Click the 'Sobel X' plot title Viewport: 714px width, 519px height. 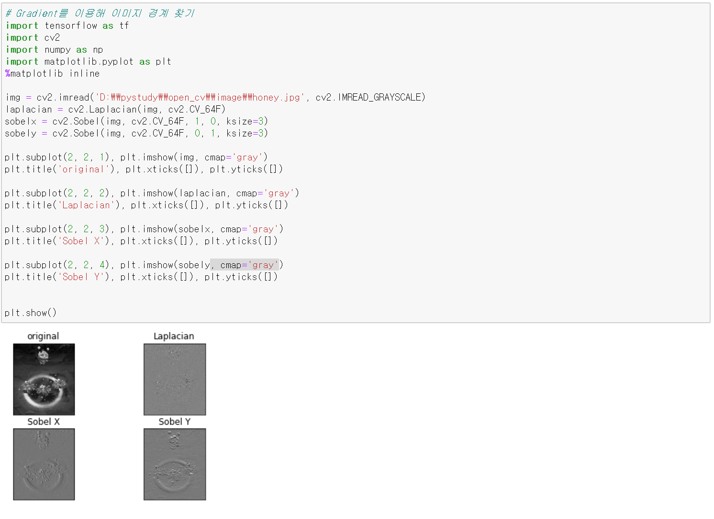pyautogui.click(x=44, y=422)
